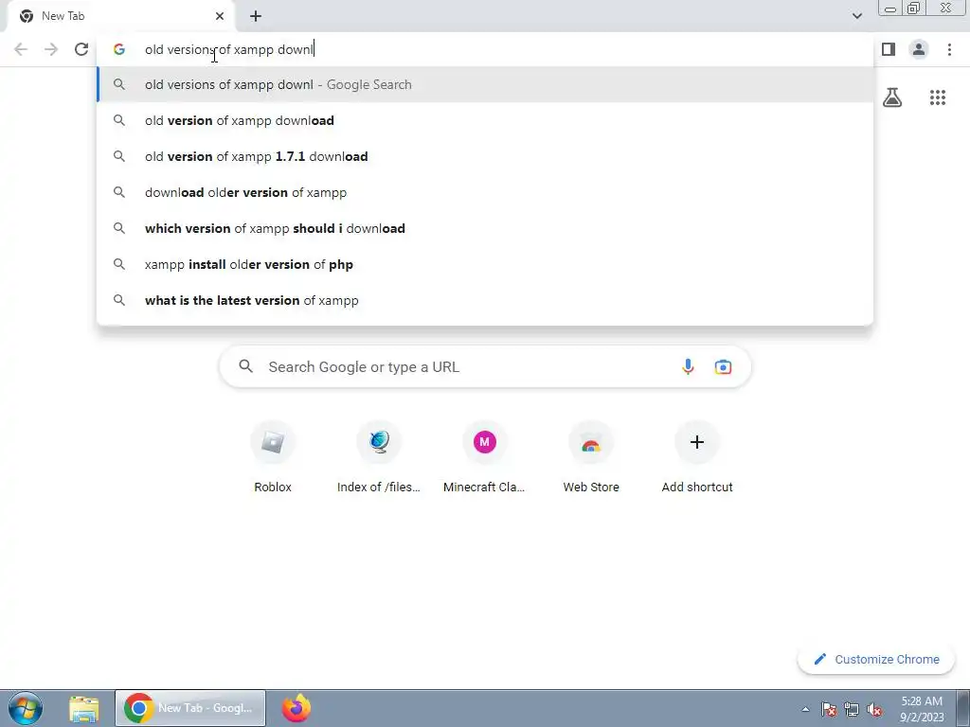970x727 pixels.
Task: Open the Roblox shortcut
Action: pyautogui.click(x=273, y=457)
